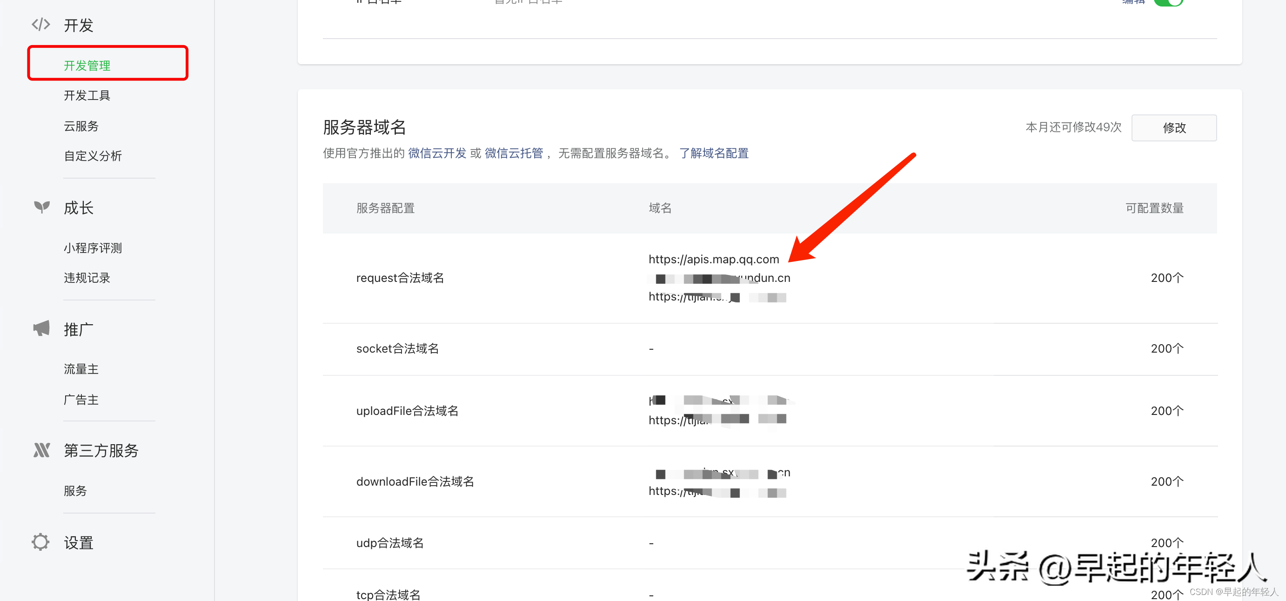Viewport: 1286px width, 601px height.
Task: Open 服务 under 第三方服务
Action: point(75,491)
